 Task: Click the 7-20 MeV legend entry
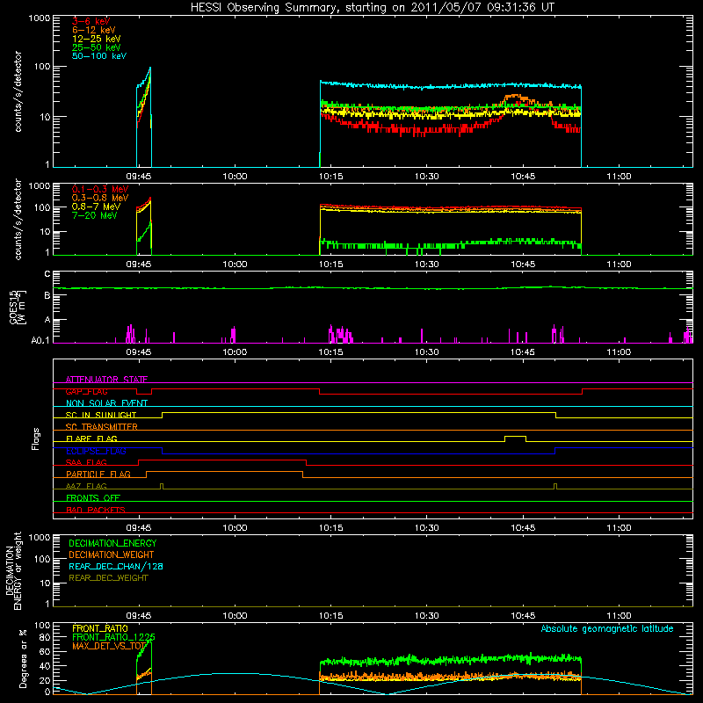pos(94,215)
